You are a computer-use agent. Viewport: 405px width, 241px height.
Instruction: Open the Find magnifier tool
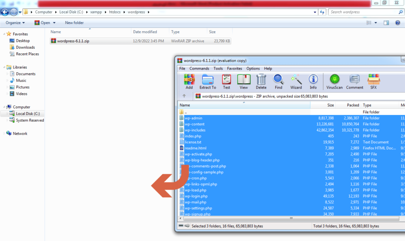click(278, 81)
